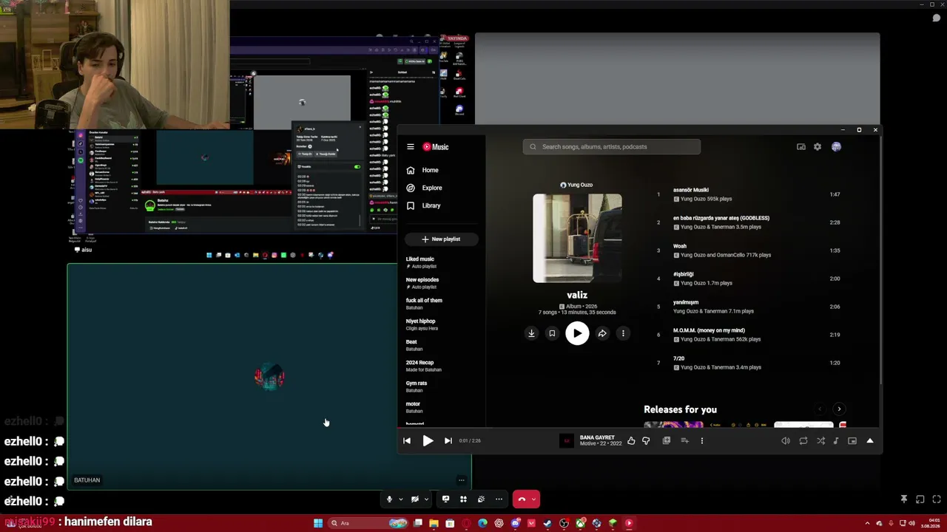Toggle repeat mode in player
This screenshot has height=532, width=947.
(x=803, y=441)
